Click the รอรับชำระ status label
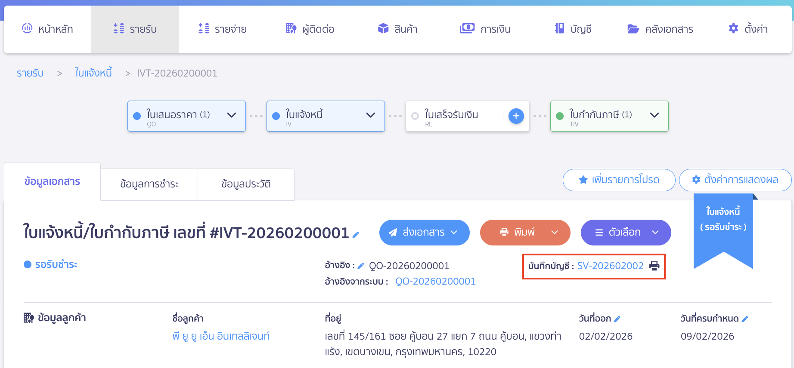Image resolution: width=794 pixels, height=368 pixels. click(56, 264)
